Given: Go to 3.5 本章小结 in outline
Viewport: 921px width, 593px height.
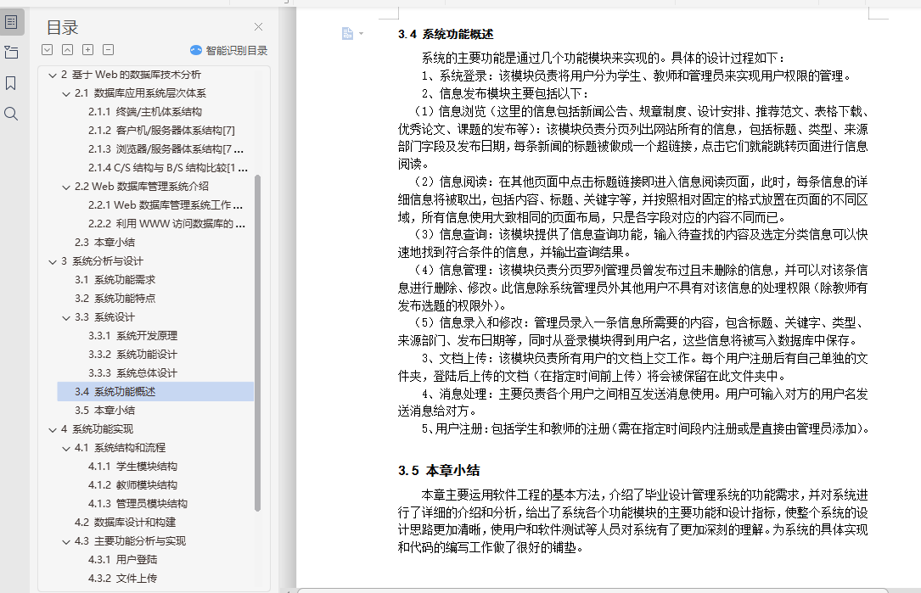Looking at the screenshot, I should tap(104, 411).
